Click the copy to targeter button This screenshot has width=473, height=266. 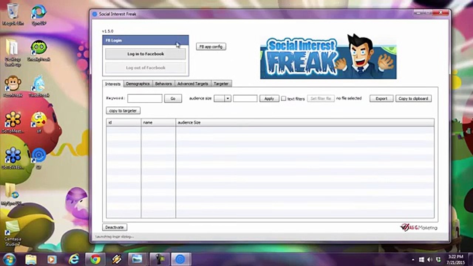(x=123, y=111)
